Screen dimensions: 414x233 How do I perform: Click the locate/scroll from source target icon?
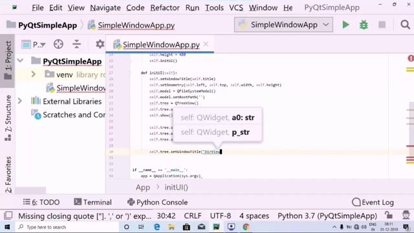pos(58,44)
